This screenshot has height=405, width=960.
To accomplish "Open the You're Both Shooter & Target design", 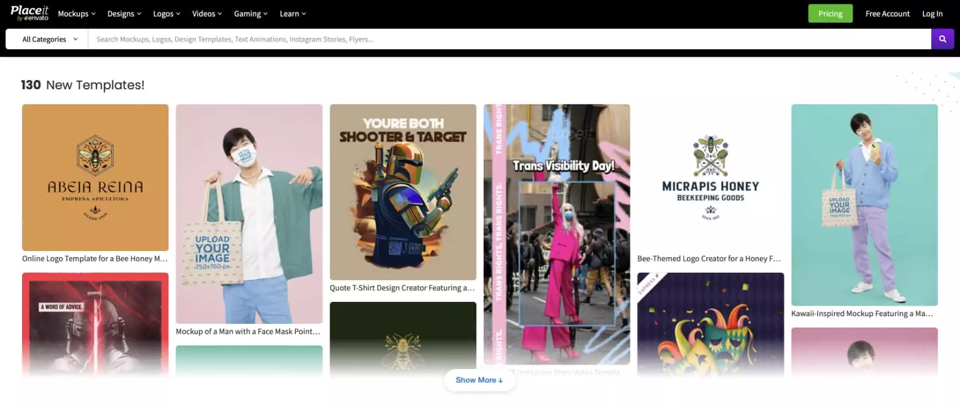I will point(403,192).
